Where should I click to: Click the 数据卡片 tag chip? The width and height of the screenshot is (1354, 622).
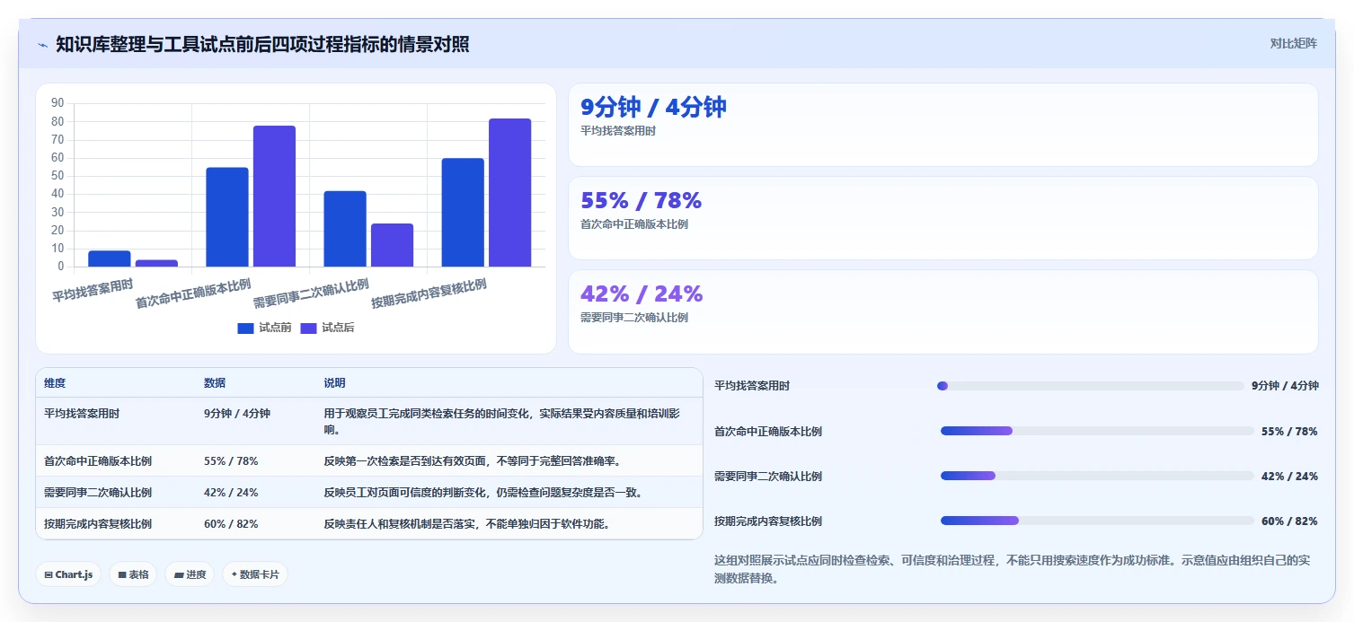tap(255, 574)
